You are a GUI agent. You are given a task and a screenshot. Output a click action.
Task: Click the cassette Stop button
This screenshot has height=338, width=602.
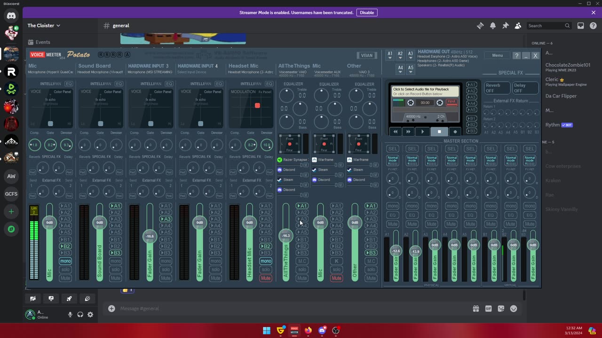click(439, 131)
